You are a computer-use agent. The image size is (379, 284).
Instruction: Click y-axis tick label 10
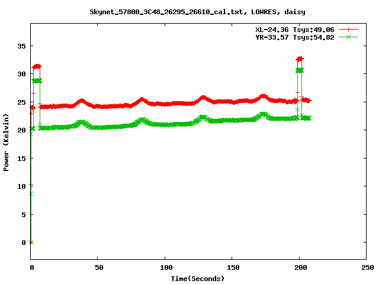(x=21, y=186)
